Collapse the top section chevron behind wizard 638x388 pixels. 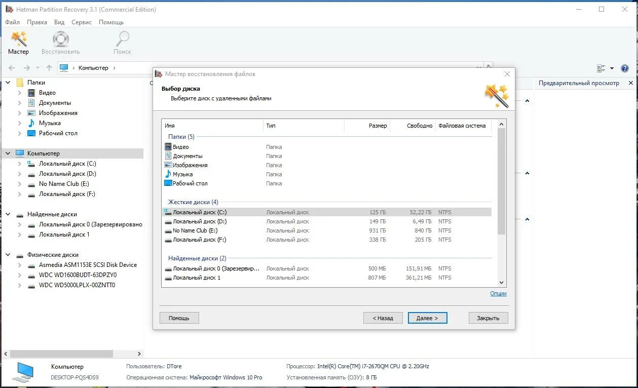(527, 101)
